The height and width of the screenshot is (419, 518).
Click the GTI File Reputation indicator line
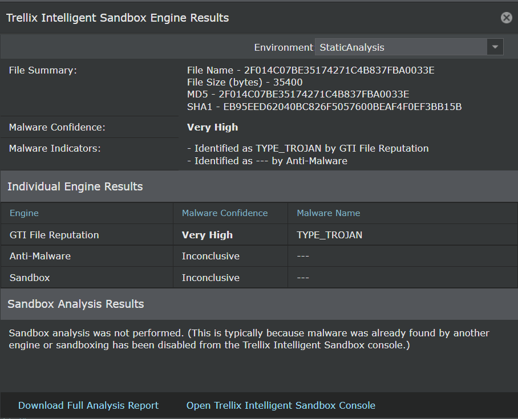(x=308, y=148)
